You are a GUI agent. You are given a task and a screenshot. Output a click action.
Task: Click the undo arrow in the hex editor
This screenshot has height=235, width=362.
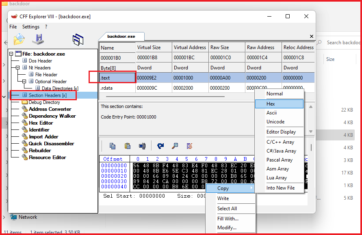(160, 145)
